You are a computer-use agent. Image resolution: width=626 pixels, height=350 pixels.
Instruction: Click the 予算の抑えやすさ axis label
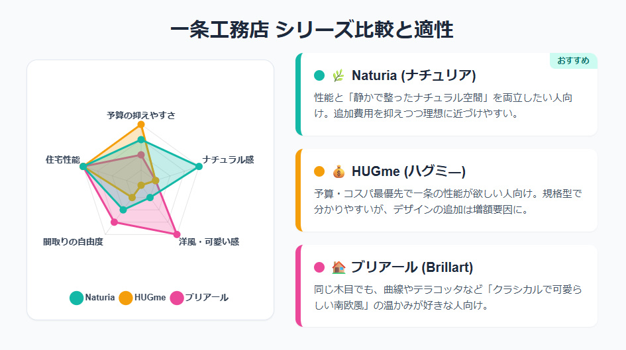click(141, 115)
